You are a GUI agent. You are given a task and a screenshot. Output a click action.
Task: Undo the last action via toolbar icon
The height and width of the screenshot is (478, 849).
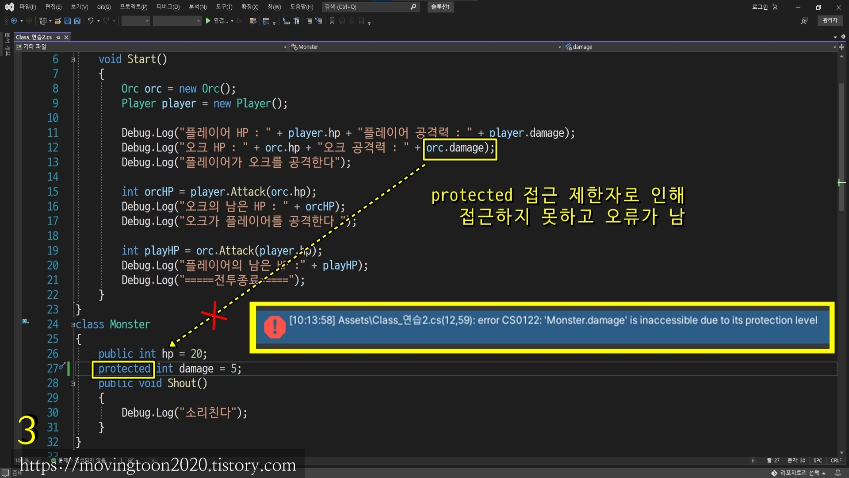(91, 21)
